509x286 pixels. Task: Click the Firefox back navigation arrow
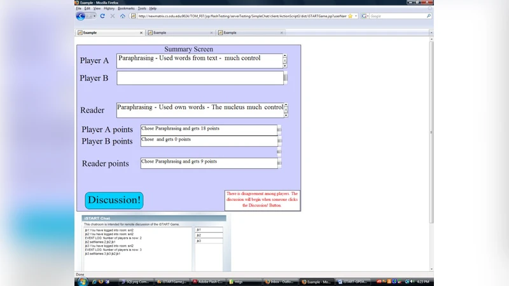pos(81,16)
